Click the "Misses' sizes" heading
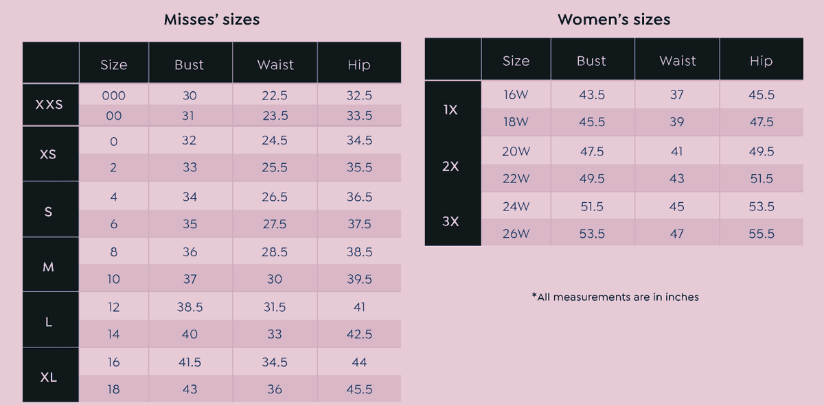This screenshot has height=405, width=824. pyautogui.click(x=211, y=19)
